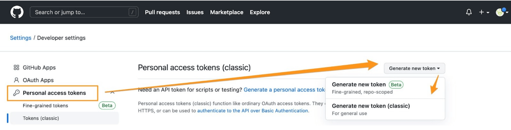Select Generate new token (classic) option
Viewport: 511px width, 130px height.
371,106
